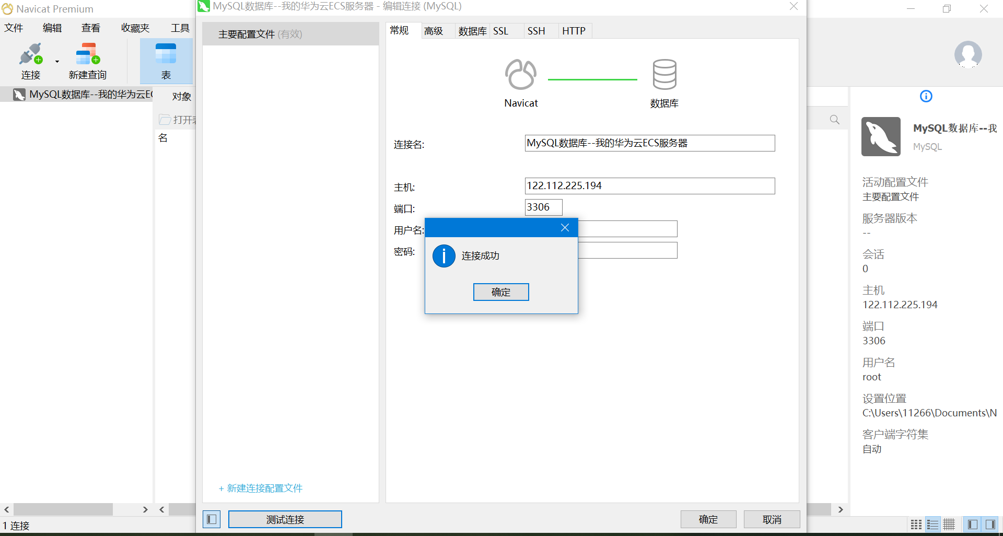The image size is (1003, 536).
Task: Toggle the navigation pane via bottom-left icon
Action: tap(212, 519)
